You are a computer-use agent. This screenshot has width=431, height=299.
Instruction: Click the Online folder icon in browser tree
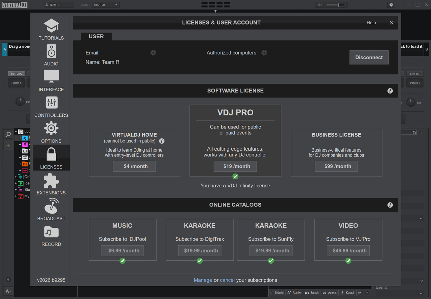[21, 177]
